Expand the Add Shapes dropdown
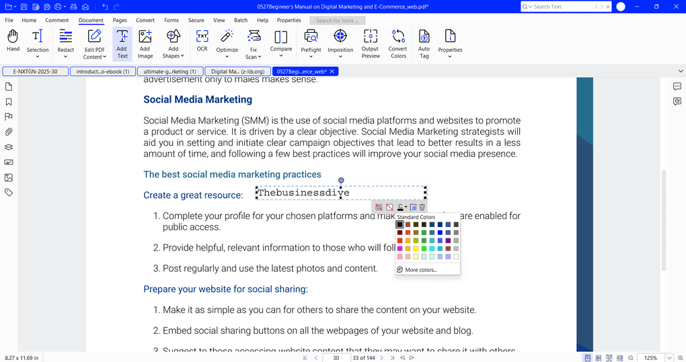This screenshot has width=686, height=362. [x=182, y=56]
